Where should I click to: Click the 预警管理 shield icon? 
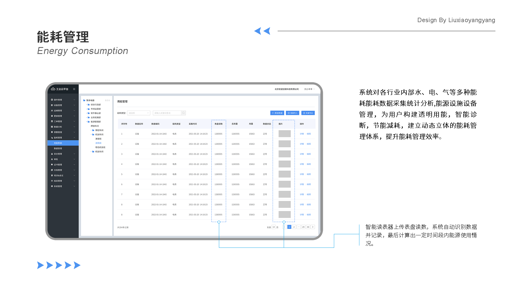(x=52, y=132)
